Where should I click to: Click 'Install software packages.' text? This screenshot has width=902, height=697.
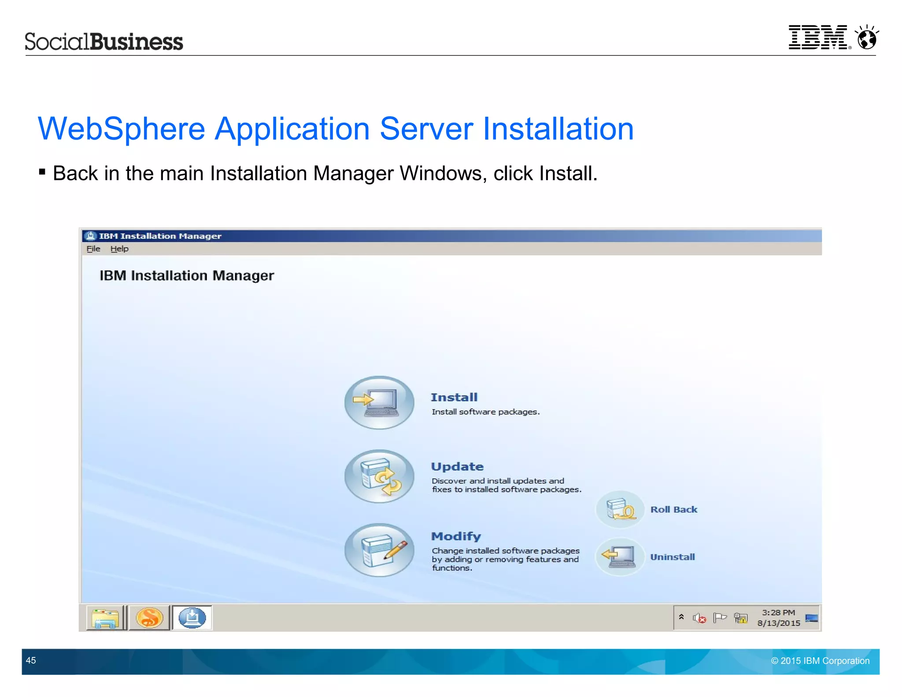[485, 412]
